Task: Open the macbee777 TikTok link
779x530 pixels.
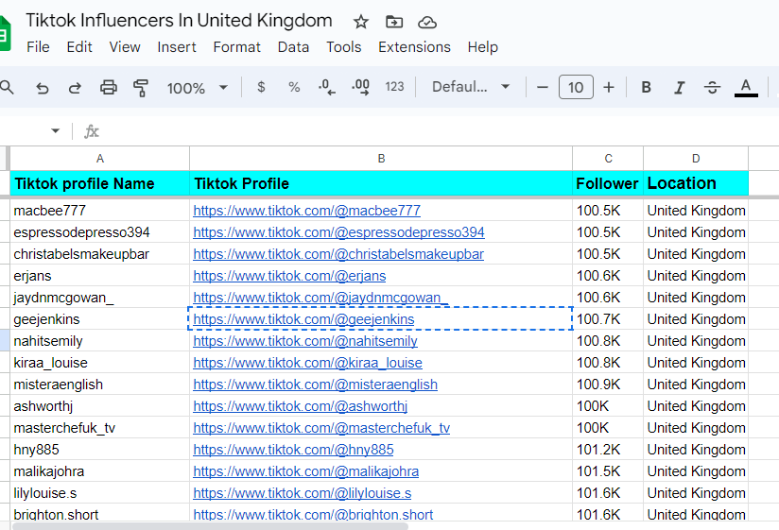Action: [x=306, y=211]
